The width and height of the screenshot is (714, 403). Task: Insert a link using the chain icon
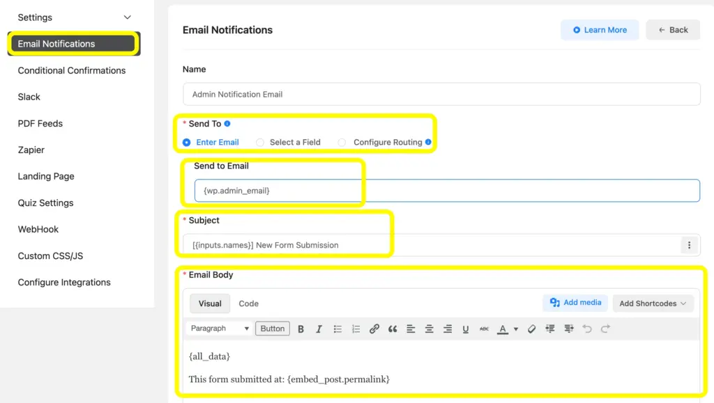(374, 328)
